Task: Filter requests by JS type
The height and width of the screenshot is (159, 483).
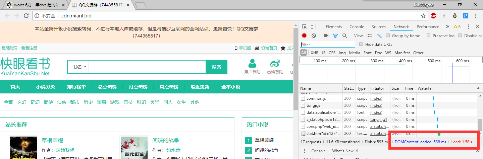Action: [x=323, y=53]
